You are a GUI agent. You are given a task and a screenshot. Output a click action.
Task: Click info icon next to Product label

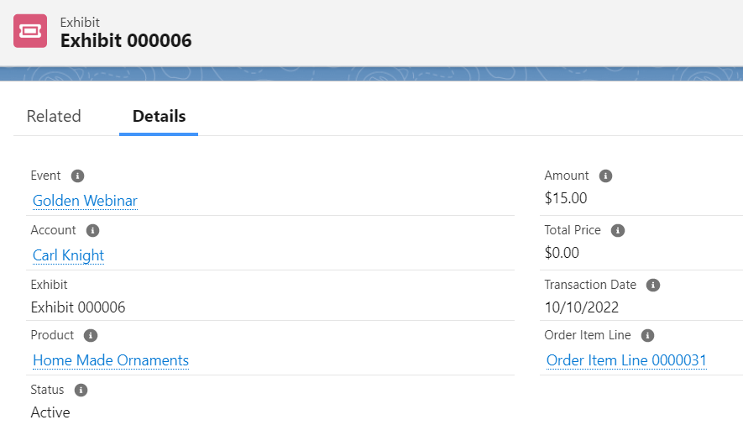click(91, 335)
